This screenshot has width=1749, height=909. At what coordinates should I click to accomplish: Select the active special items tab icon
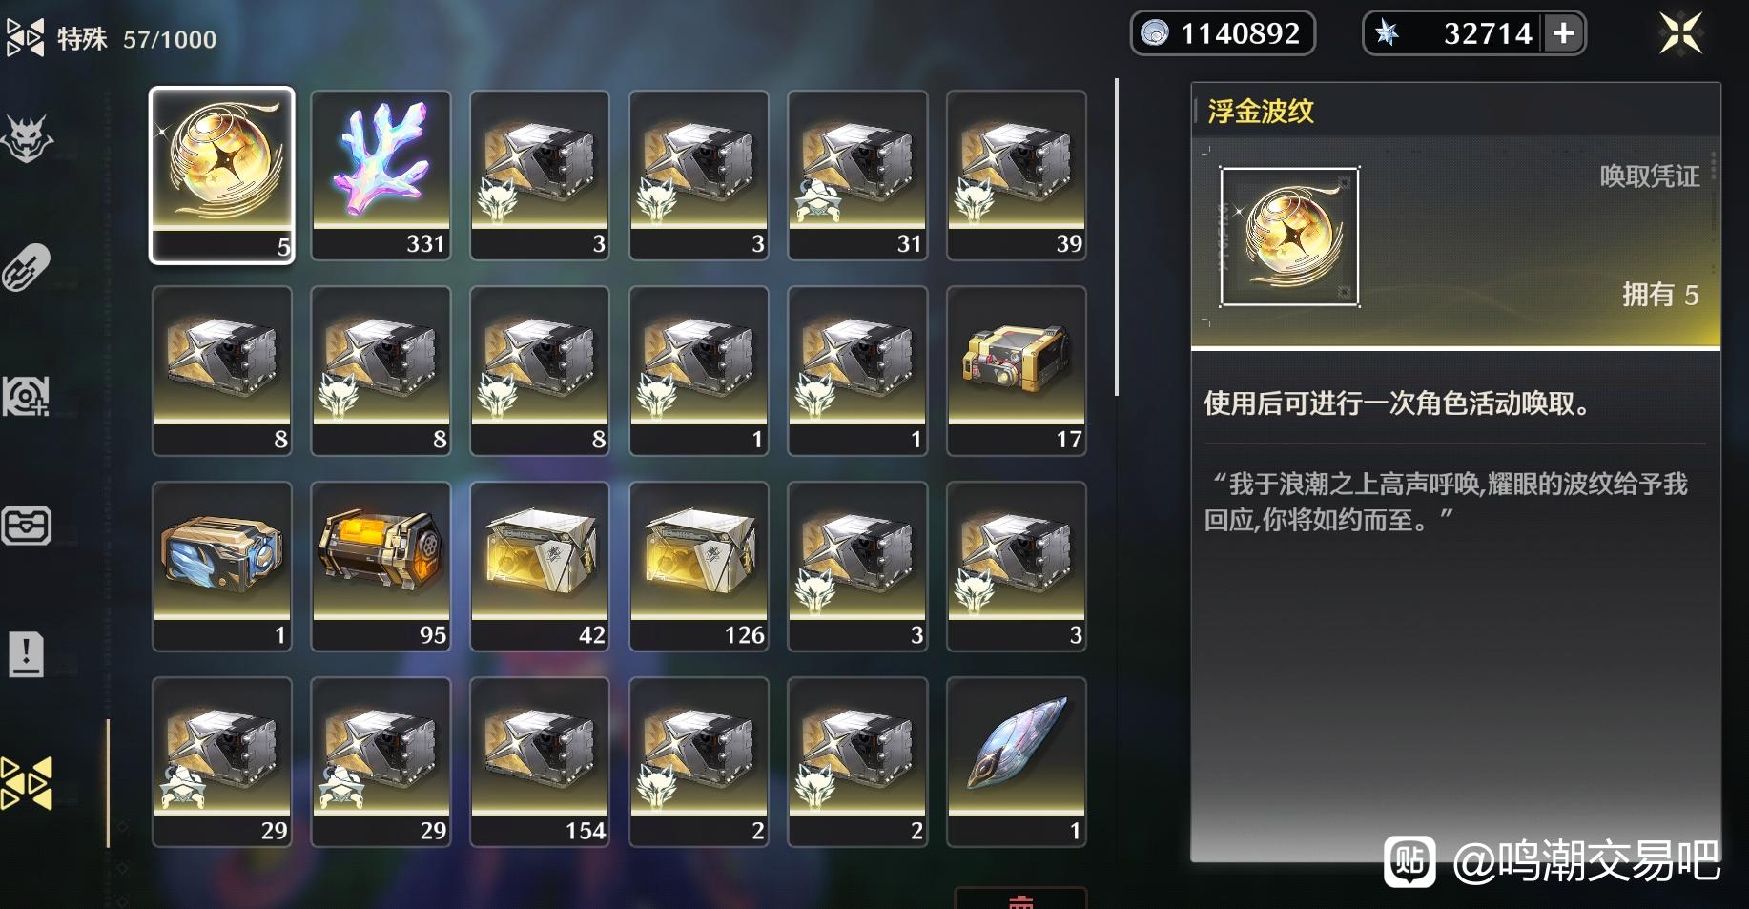pyautogui.click(x=27, y=784)
